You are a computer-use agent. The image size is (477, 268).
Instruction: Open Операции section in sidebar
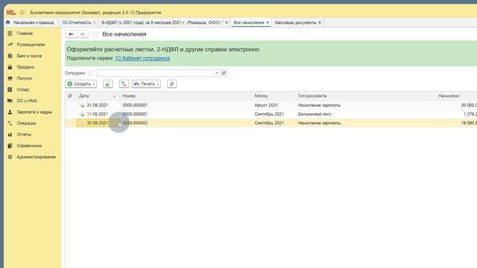tap(27, 124)
